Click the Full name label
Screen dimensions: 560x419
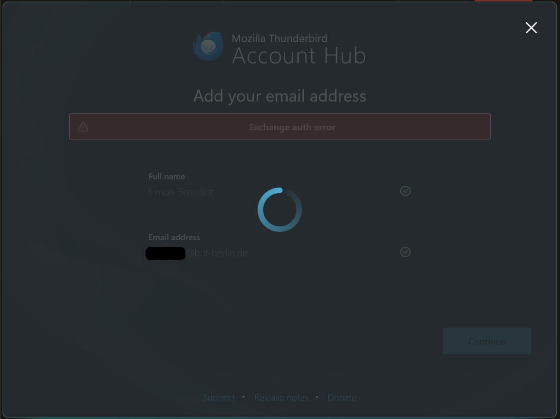[x=167, y=176]
